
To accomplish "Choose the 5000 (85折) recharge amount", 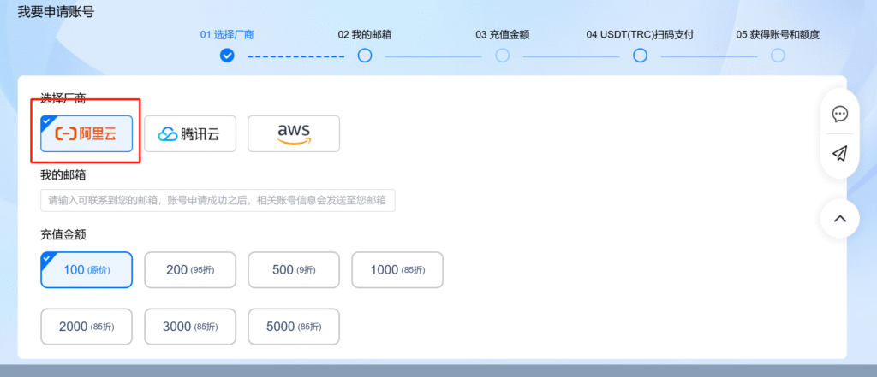I will pyautogui.click(x=294, y=327).
